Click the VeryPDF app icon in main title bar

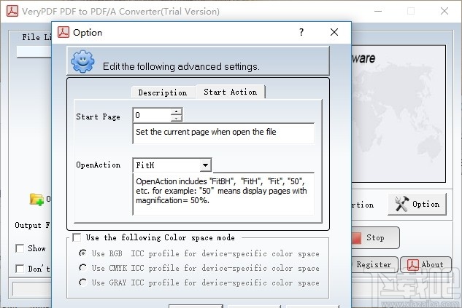point(12,11)
